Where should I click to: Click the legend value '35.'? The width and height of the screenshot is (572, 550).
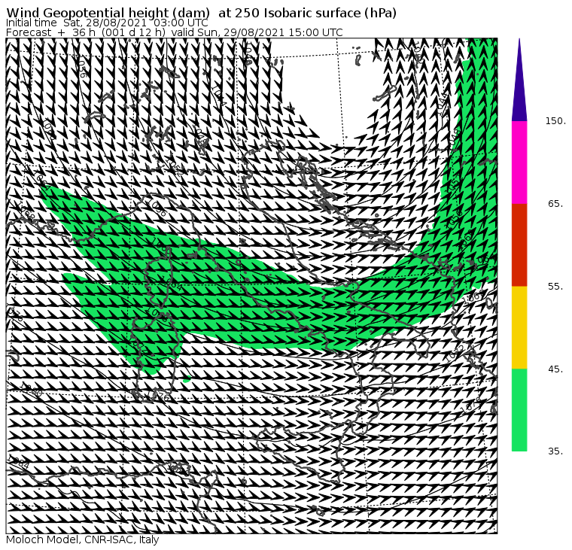click(555, 451)
